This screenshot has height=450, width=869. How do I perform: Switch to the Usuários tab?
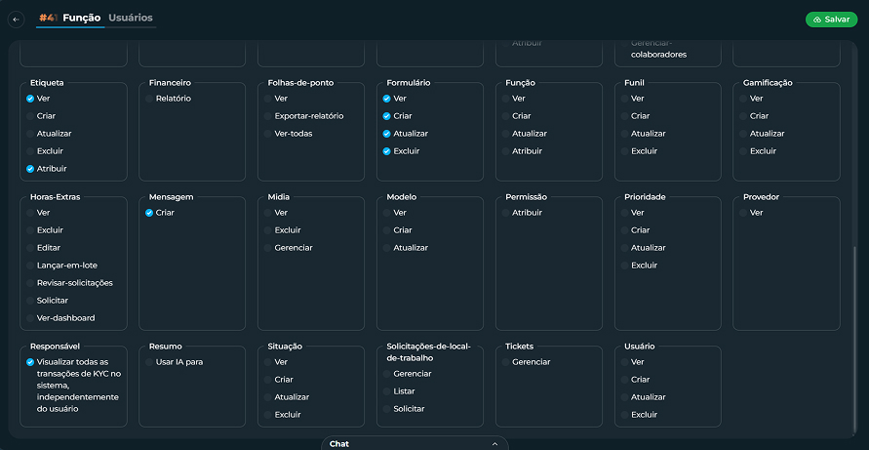(x=131, y=18)
